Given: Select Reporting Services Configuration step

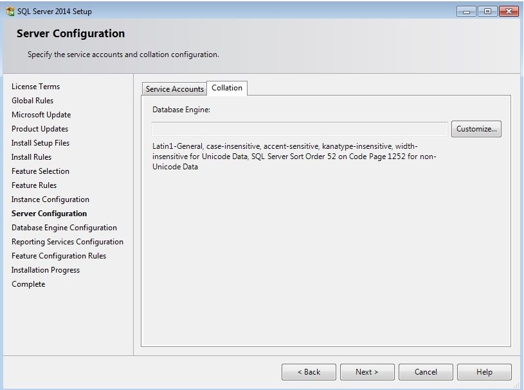Looking at the screenshot, I should (x=68, y=242).
